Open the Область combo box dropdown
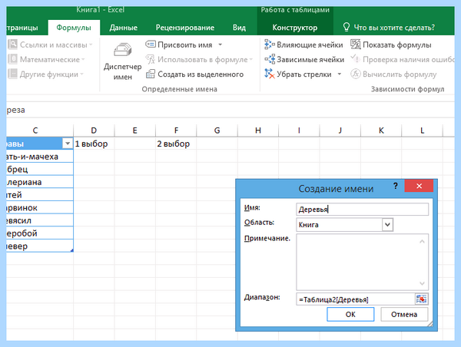The height and width of the screenshot is (347, 461). point(387,225)
